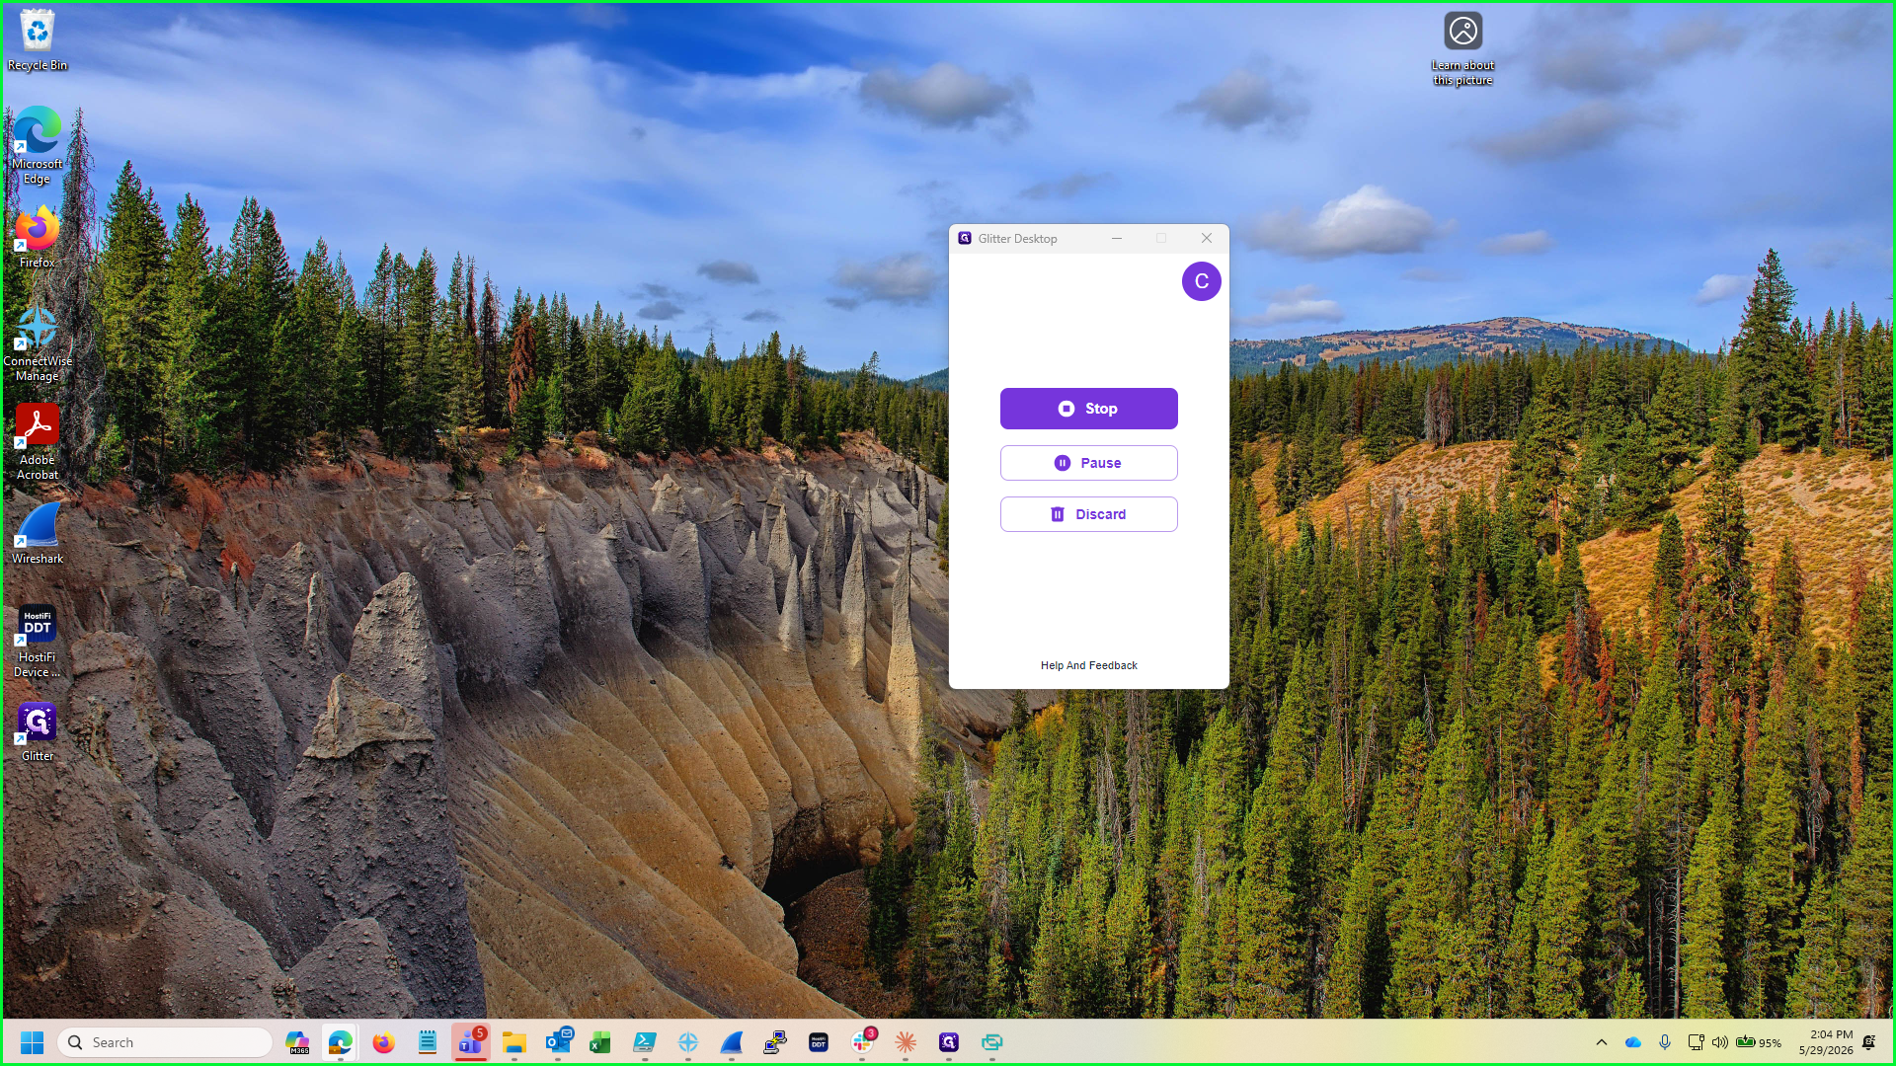Viewport: 1896px width, 1066px height.
Task: Open PuTTY from the taskbar
Action: point(775,1042)
